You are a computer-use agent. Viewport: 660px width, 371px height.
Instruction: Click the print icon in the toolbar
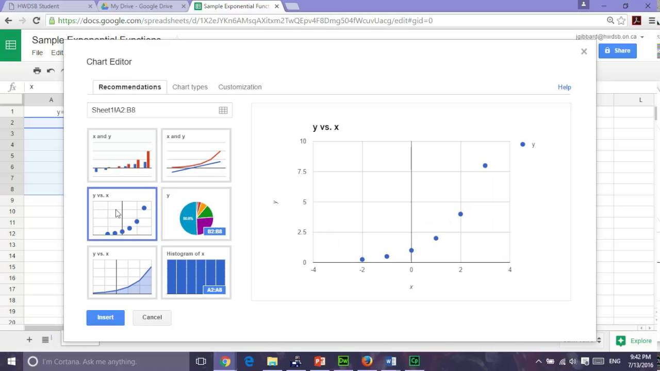point(37,71)
